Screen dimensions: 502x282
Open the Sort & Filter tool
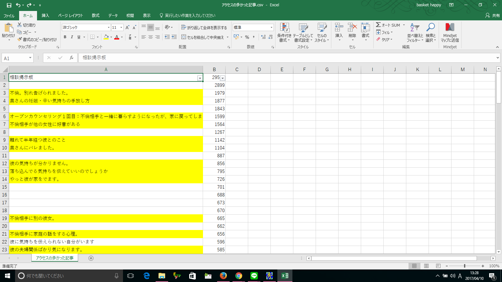coord(415,28)
